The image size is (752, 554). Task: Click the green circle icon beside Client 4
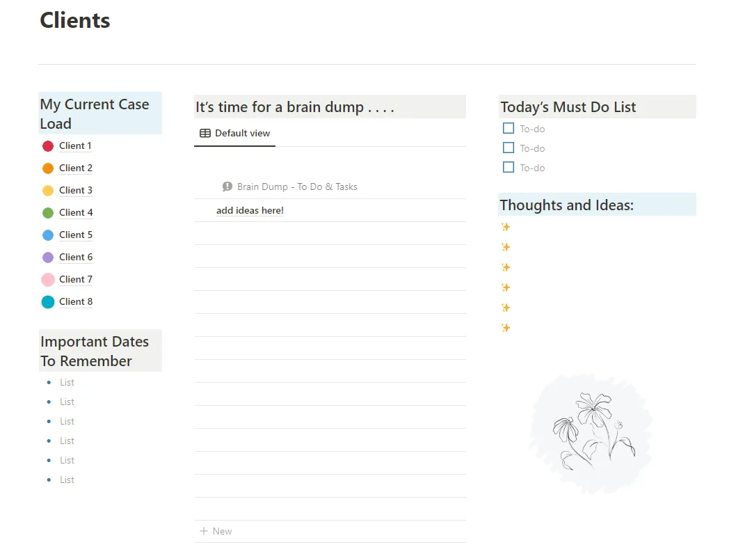(x=48, y=213)
